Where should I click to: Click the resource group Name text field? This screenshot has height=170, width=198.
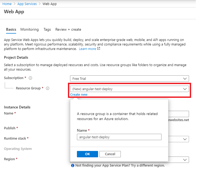pos(119,137)
